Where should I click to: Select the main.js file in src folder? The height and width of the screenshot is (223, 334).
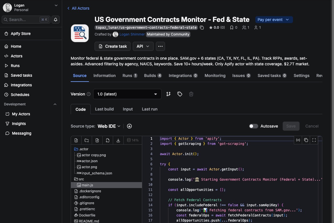(x=87, y=185)
